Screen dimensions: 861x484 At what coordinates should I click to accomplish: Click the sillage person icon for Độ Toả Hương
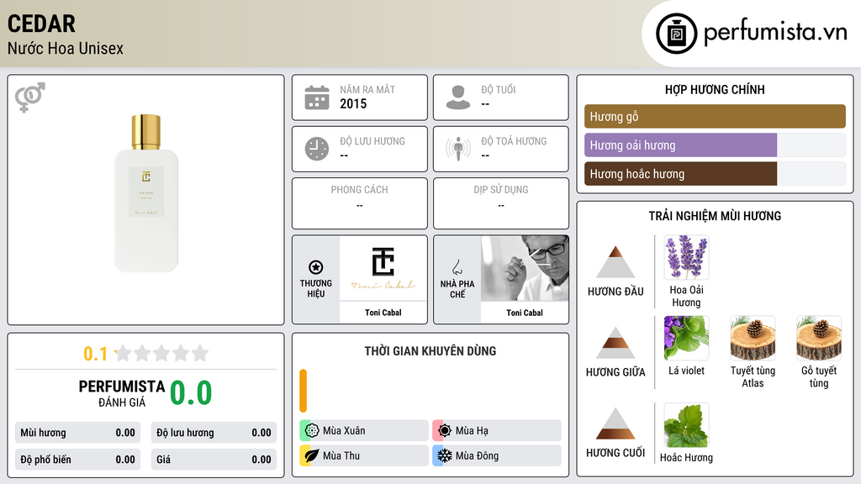[x=458, y=149]
